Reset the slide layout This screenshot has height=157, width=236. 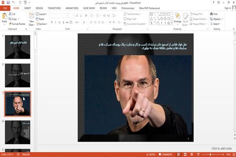[40, 19]
